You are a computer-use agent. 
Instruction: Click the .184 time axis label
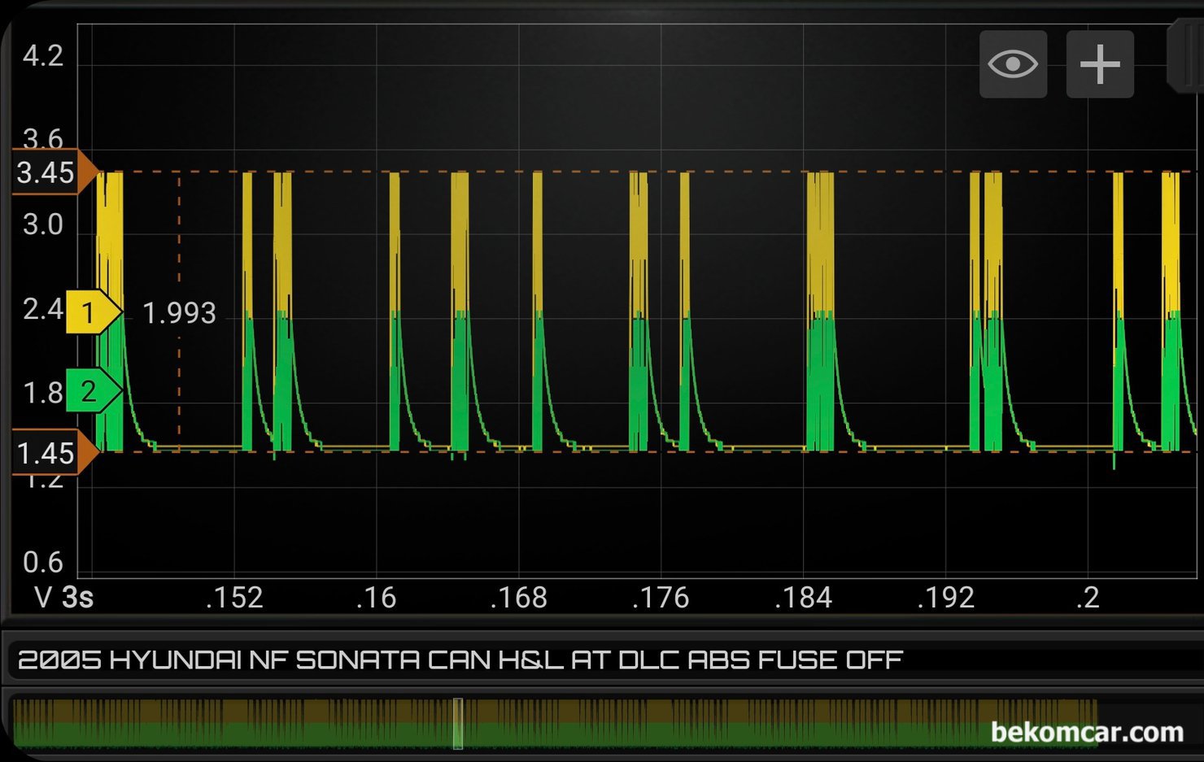click(803, 598)
